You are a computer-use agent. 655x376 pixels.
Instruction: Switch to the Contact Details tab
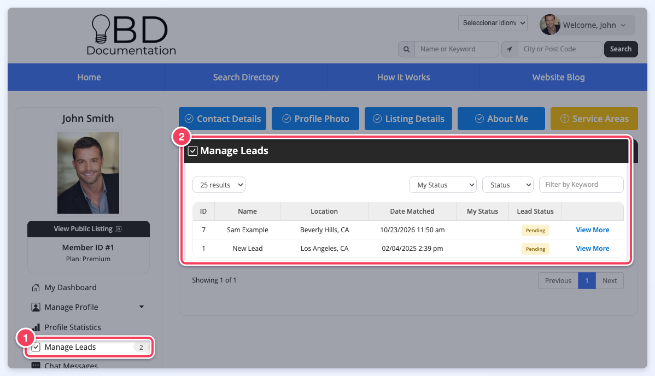coord(223,119)
